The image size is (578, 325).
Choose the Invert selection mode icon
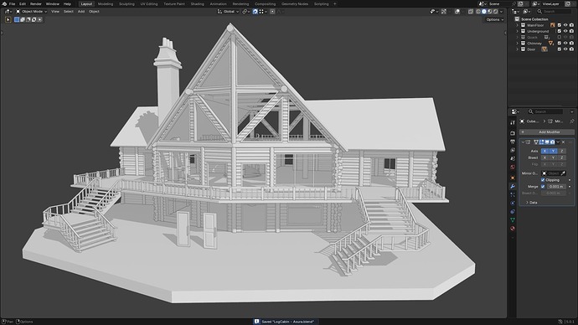click(34, 19)
